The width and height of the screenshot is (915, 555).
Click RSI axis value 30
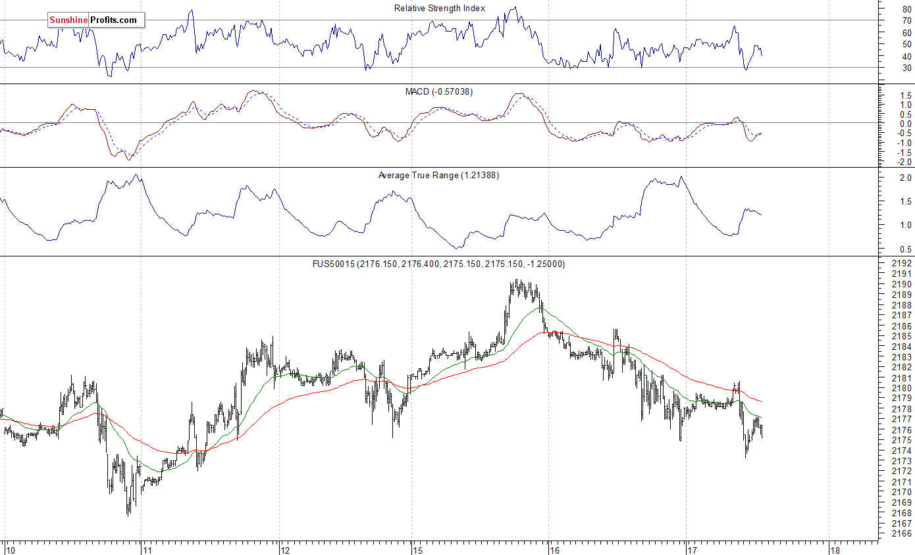coord(906,68)
